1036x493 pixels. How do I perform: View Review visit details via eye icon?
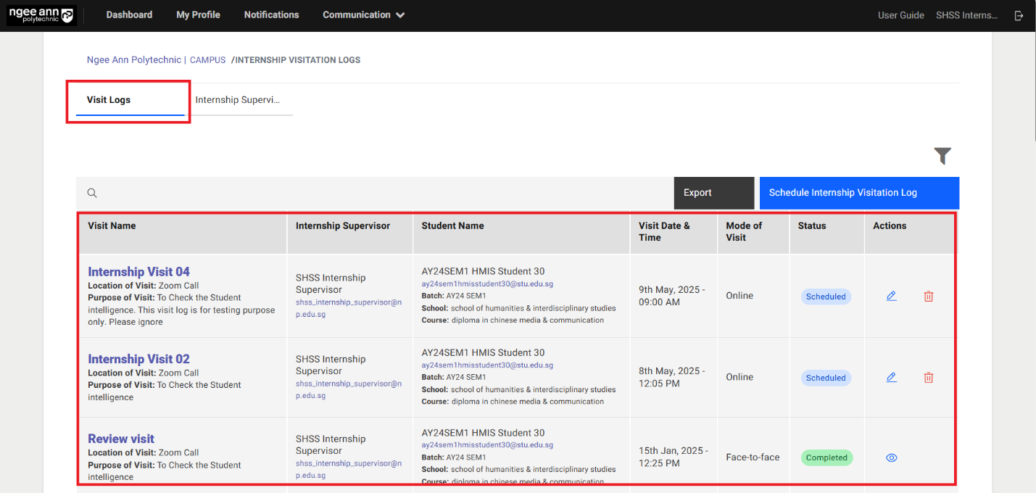(891, 457)
